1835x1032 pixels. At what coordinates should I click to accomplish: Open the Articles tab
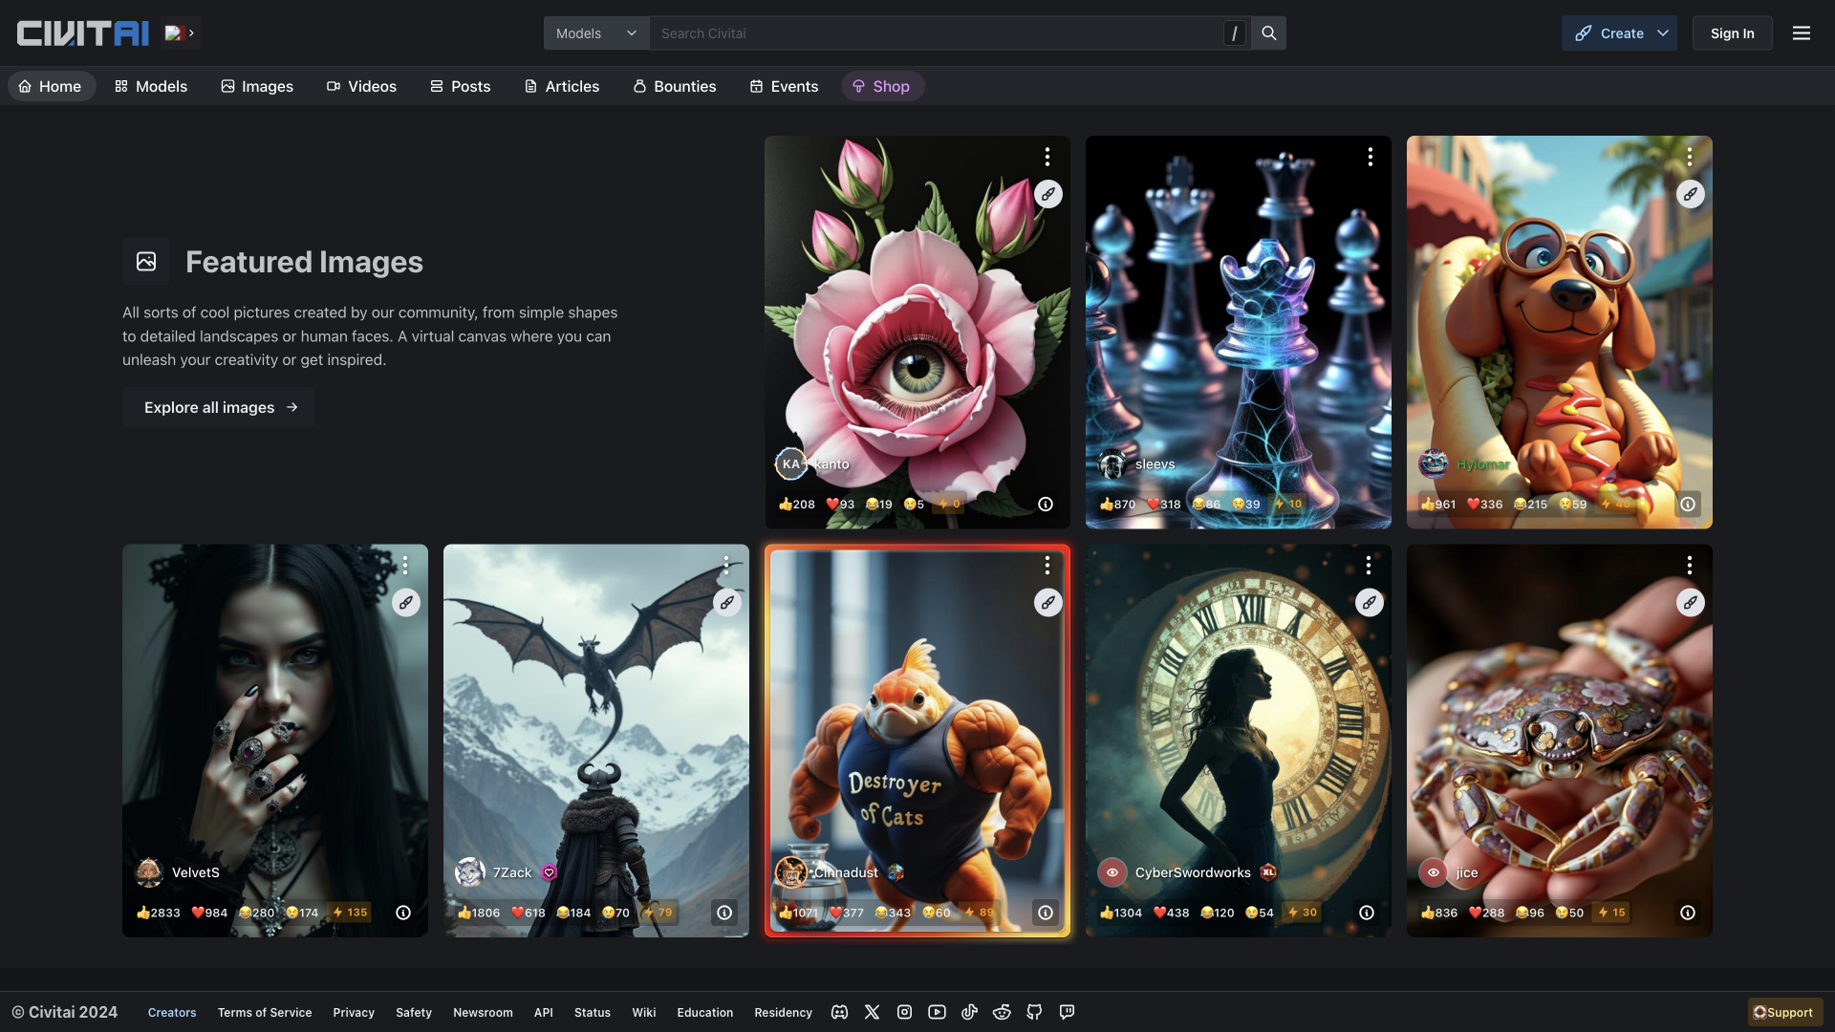(x=562, y=86)
